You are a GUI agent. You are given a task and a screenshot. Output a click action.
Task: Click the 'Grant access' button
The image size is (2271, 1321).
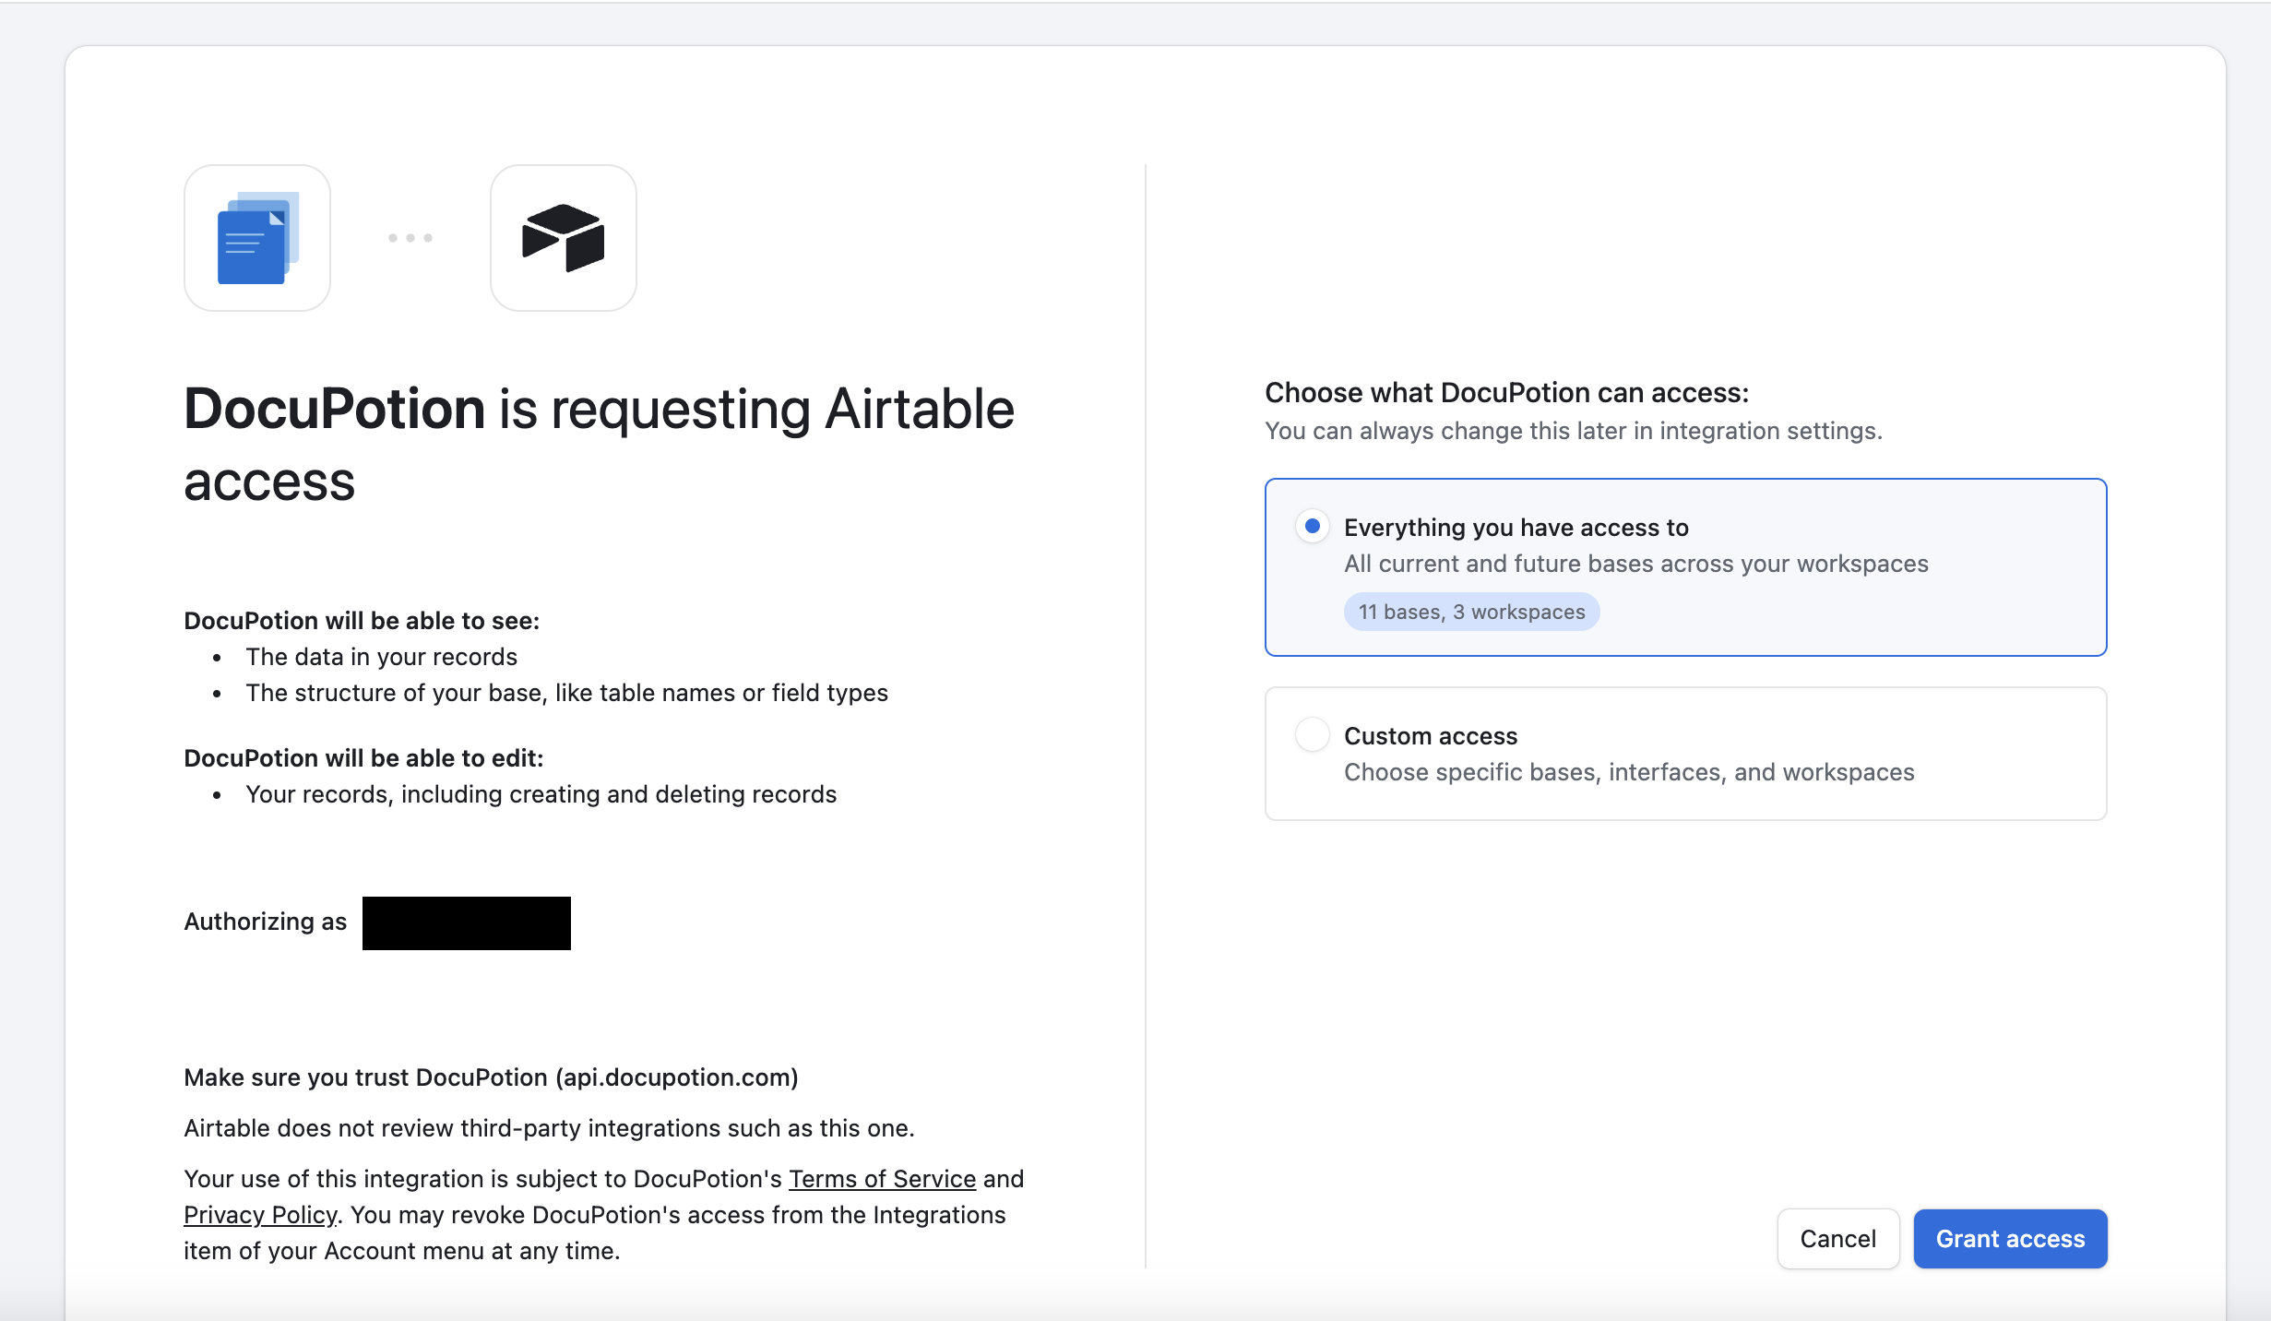(2010, 1239)
